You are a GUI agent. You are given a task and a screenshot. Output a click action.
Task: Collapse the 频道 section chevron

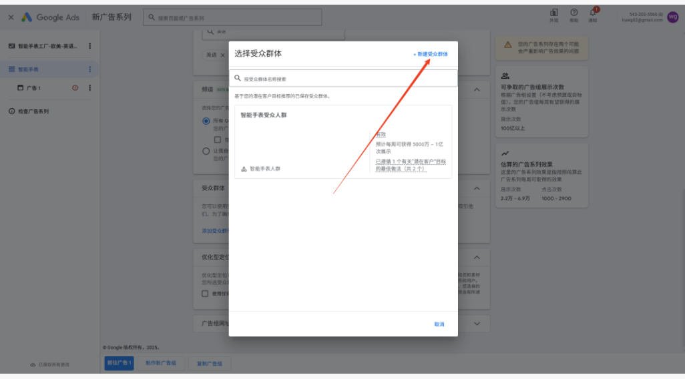click(477, 89)
